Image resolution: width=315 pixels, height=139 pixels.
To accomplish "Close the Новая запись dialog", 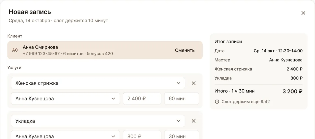I will point(303,13).
